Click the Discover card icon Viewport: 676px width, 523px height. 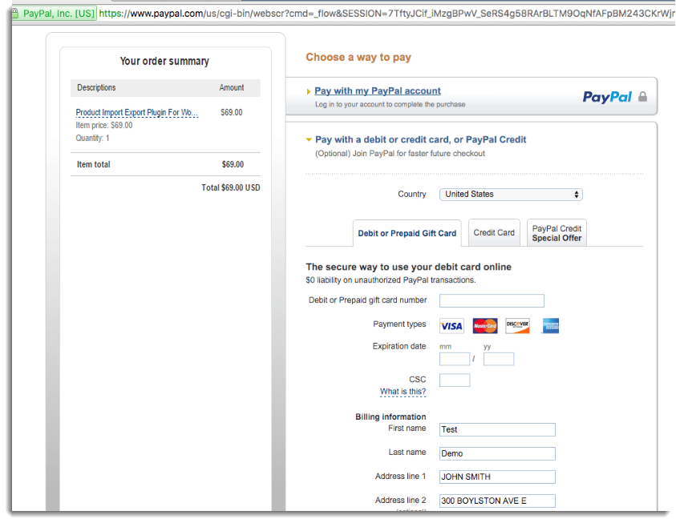click(517, 326)
